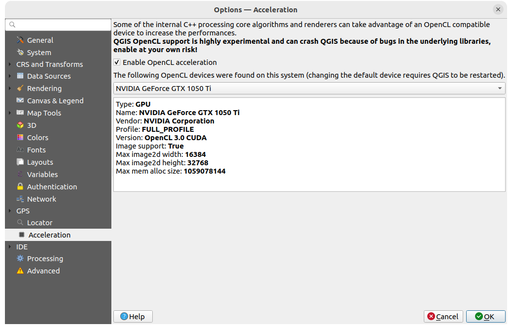Open the General settings via its wrench icon
The height and width of the screenshot is (329, 512).
tap(21, 40)
